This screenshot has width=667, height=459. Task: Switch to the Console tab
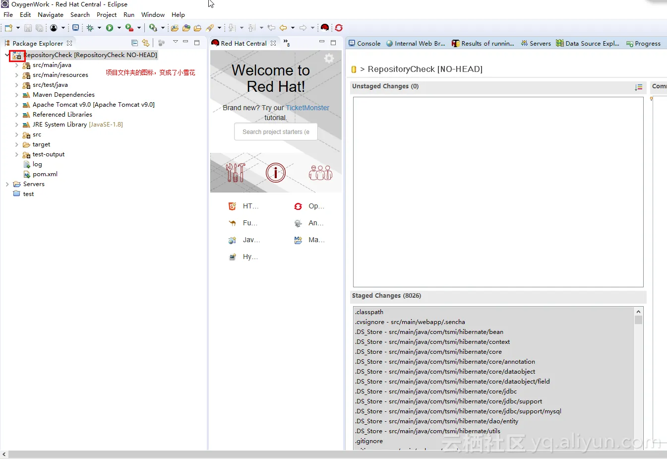364,43
